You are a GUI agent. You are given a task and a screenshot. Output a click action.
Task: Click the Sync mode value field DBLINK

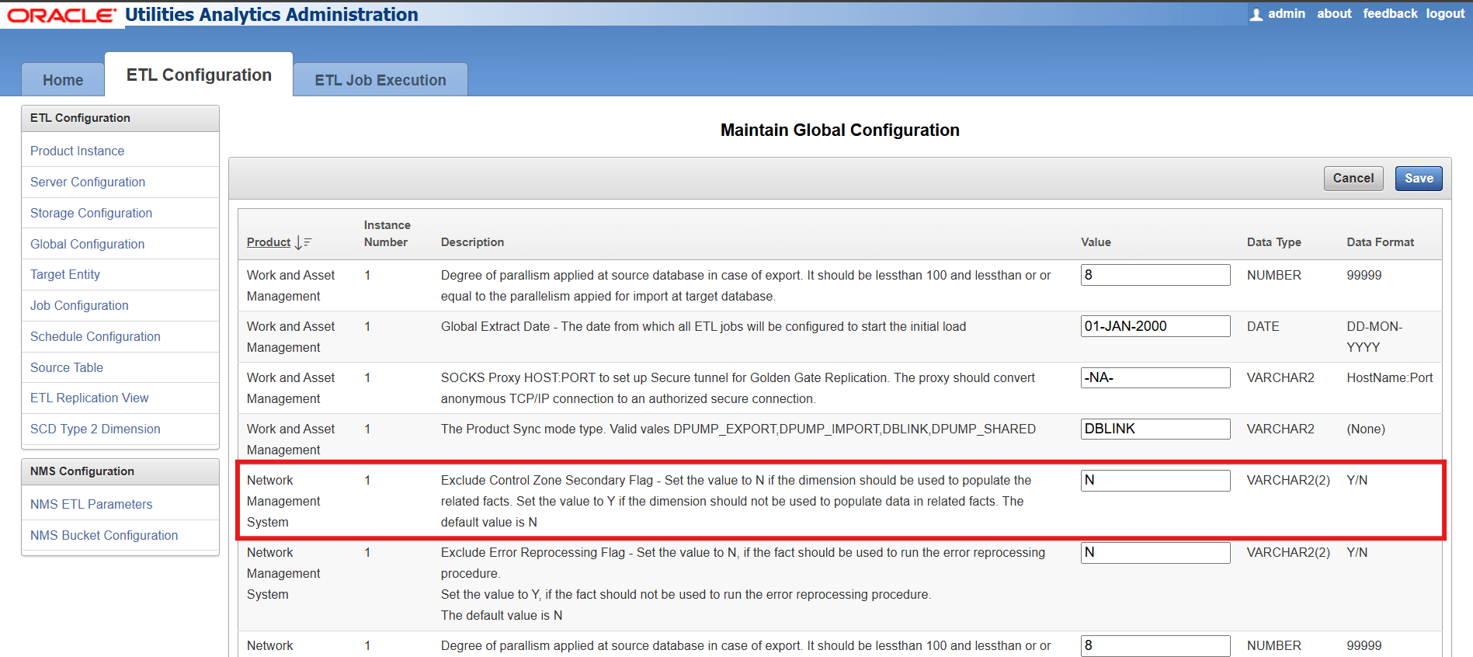[1155, 429]
